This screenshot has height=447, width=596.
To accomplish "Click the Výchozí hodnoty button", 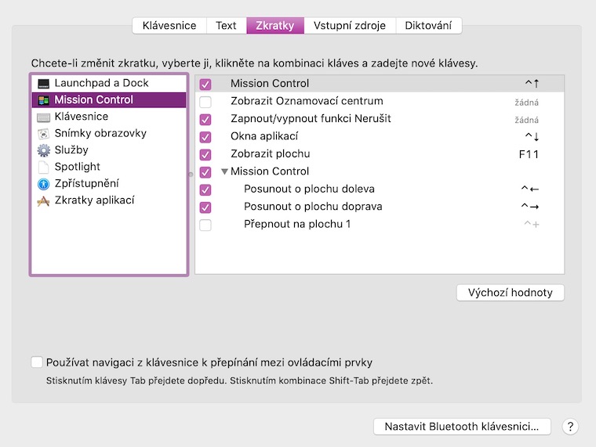I will tap(510, 293).
